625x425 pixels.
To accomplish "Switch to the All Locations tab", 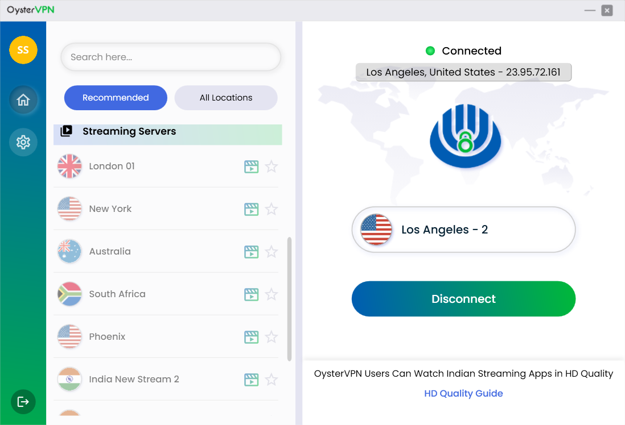I will coord(225,98).
